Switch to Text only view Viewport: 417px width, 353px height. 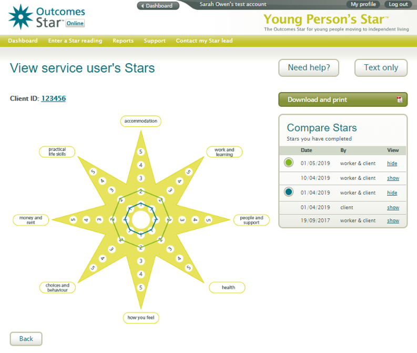(381, 68)
